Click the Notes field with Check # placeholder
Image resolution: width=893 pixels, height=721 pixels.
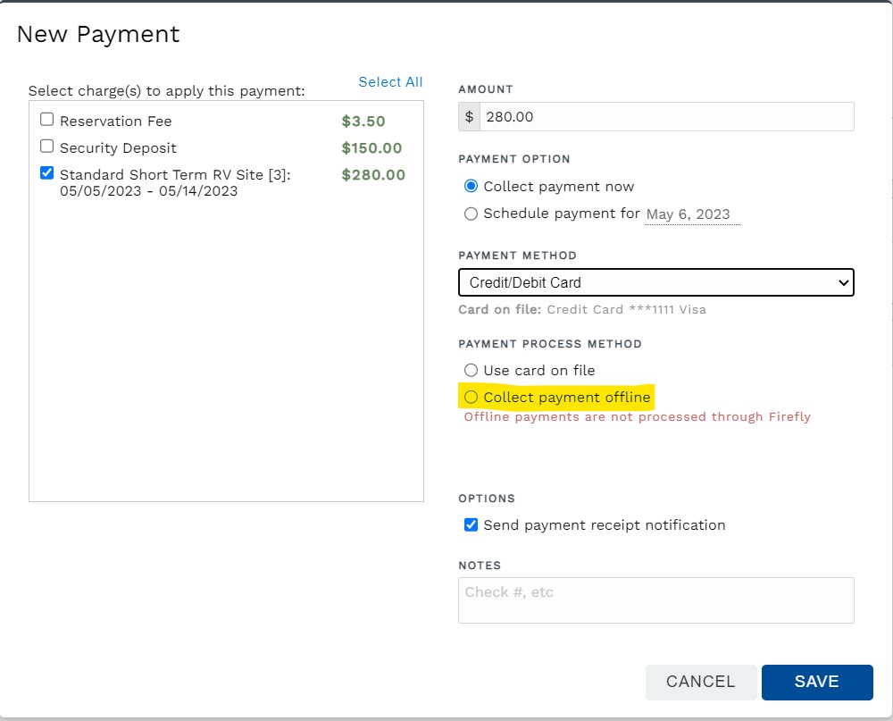coord(656,599)
